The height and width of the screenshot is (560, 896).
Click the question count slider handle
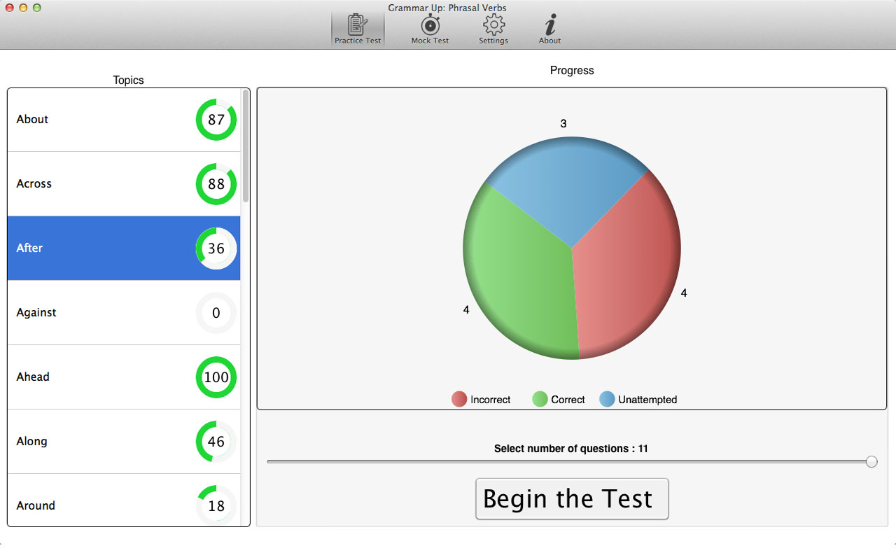(871, 461)
